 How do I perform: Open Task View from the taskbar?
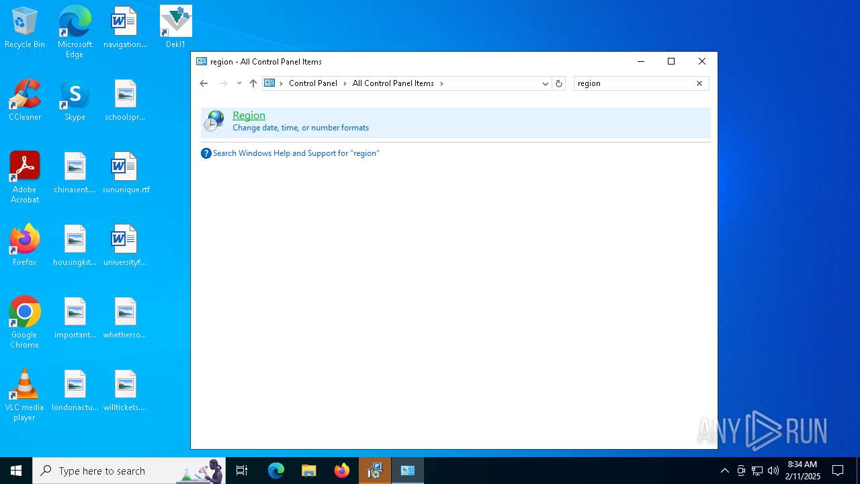tap(242, 471)
